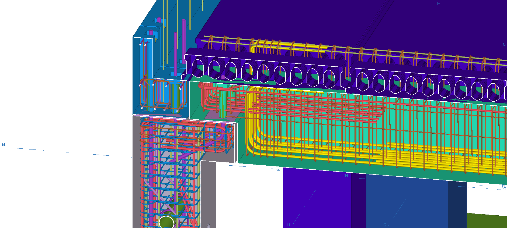
Task: Click grid label H at top right
Action: click(439, 4)
